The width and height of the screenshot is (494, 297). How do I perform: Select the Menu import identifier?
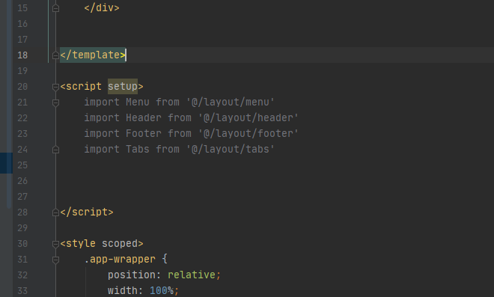(138, 102)
